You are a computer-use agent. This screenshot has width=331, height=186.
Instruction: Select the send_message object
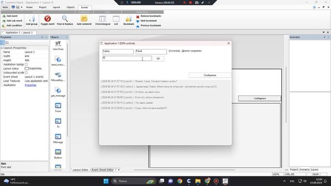(x=58, y=61)
